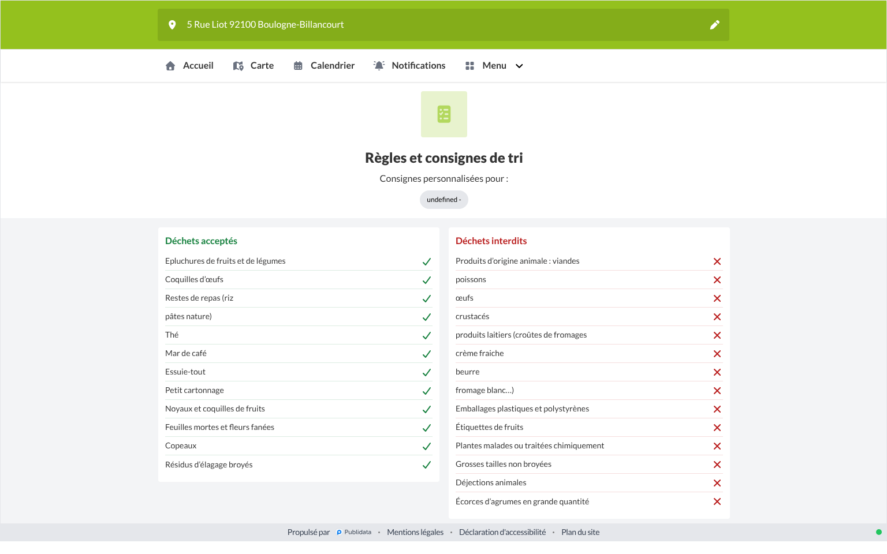This screenshot has width=887, height=554.
Task: Click check mark next to Petit cartonnage
Action: [x=427, y=391]
